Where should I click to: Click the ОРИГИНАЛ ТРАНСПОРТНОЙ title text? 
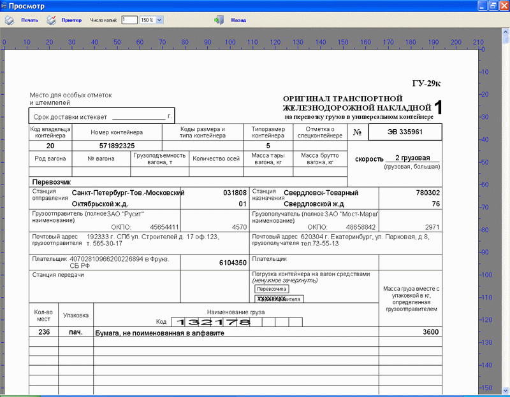[x=342, y=99]
